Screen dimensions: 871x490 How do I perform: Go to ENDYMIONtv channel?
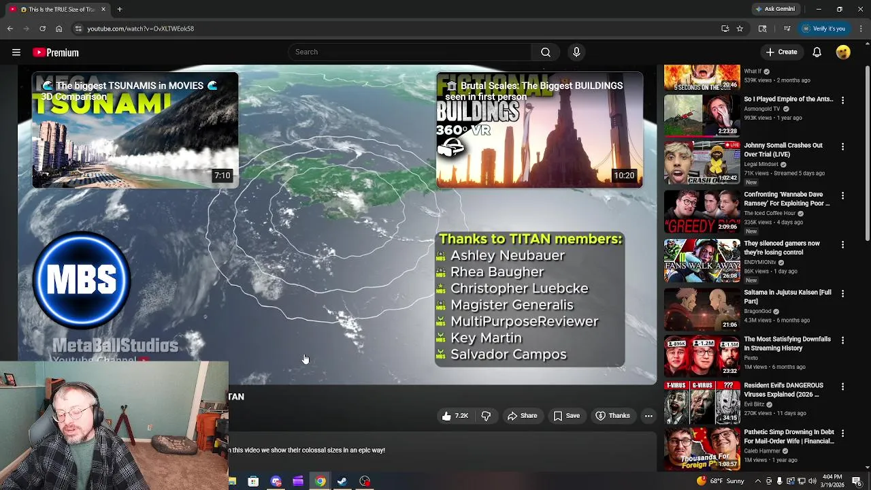(x=761, y=263)
